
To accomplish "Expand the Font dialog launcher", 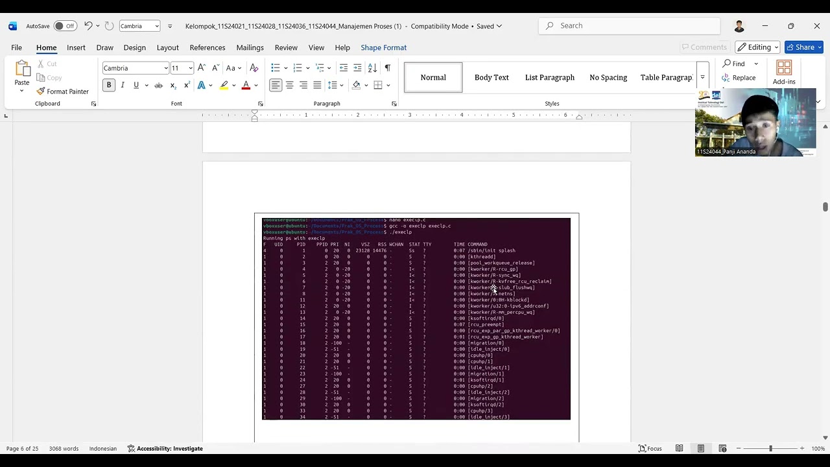I will pos(261,104).
